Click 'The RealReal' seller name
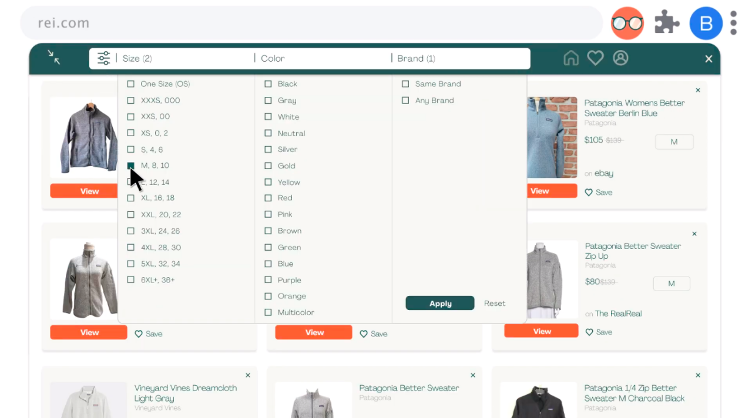752x418 pixels. [x=618, y=313]
